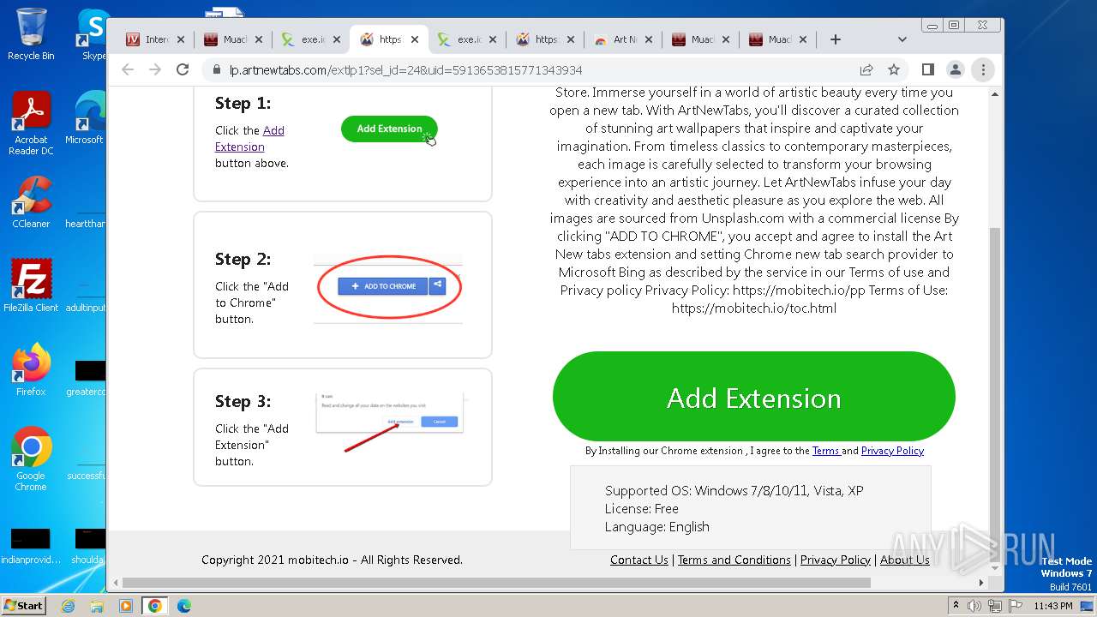Click the 'Supported OS' text line
1097x617 pixels.
(734, 491)
